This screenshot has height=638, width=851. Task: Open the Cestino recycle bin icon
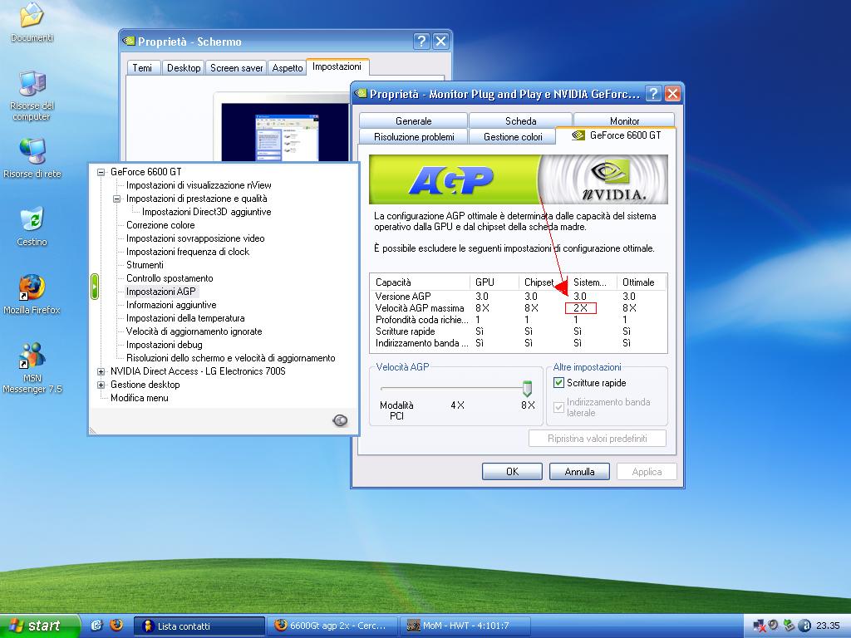[32, 219]
